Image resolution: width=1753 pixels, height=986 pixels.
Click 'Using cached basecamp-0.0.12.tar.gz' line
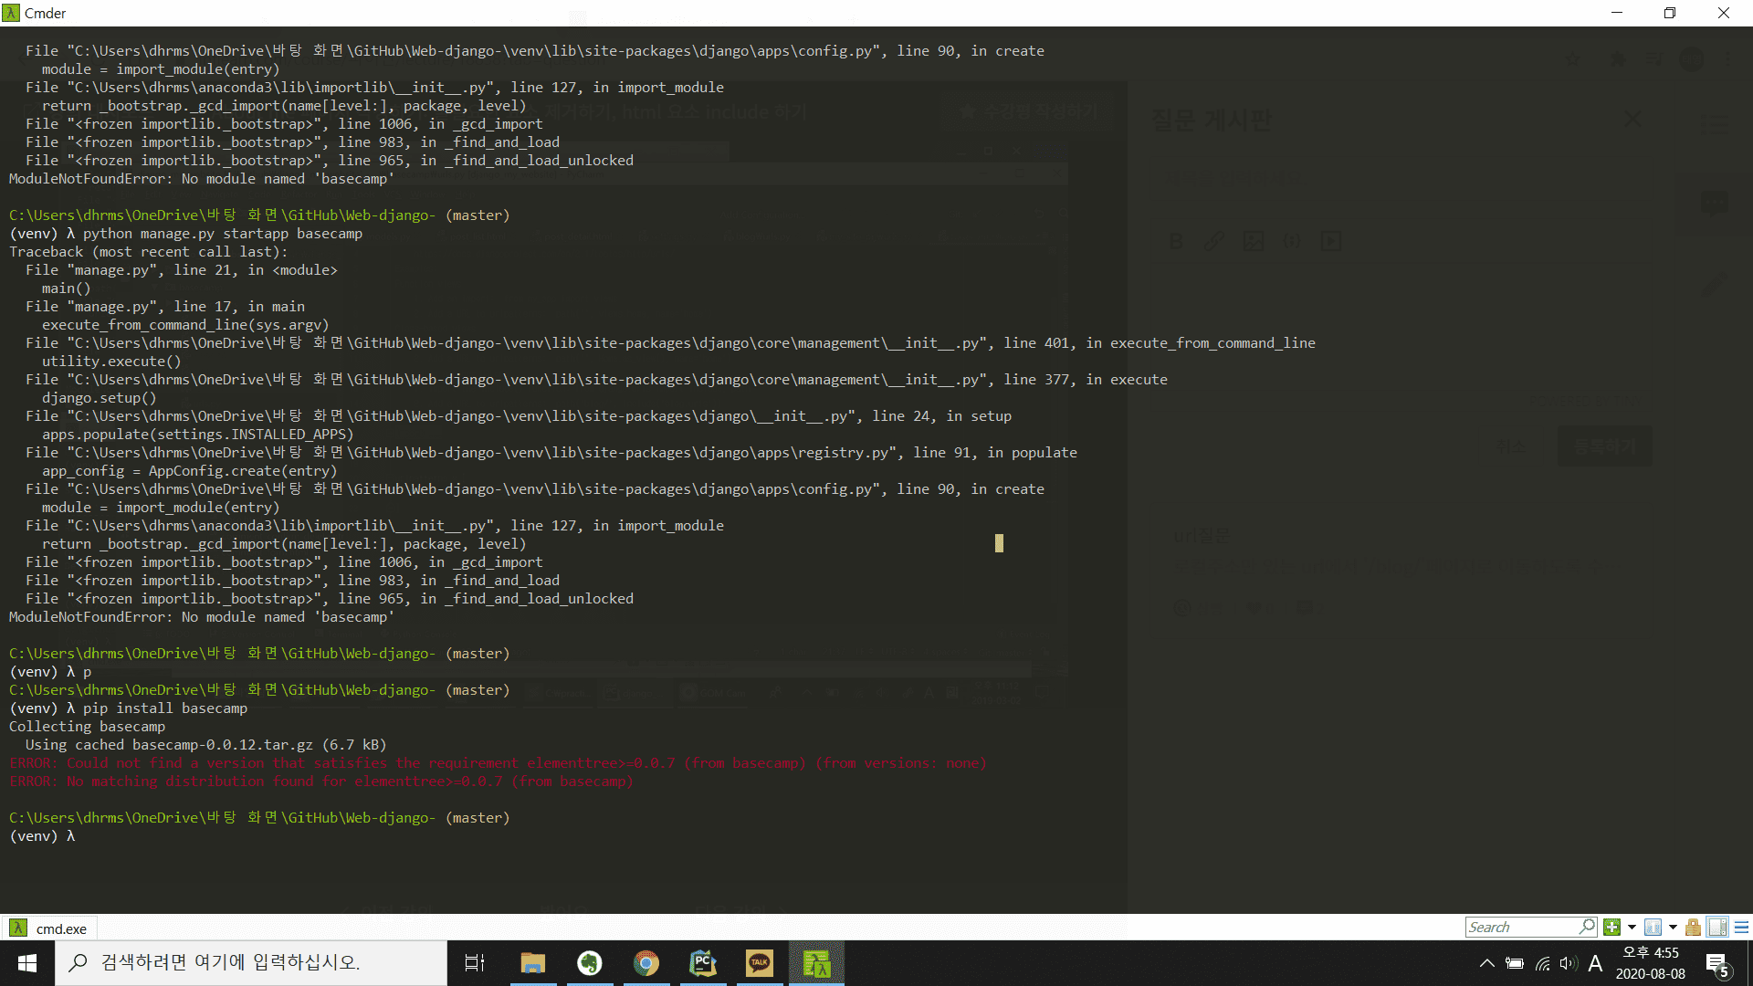(205, 745)
